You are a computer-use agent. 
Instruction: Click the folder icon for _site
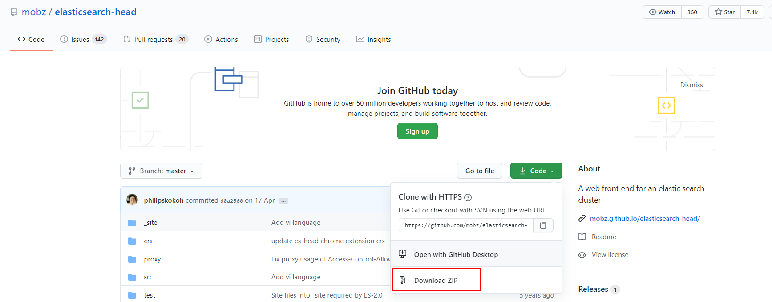pos(132,223)
